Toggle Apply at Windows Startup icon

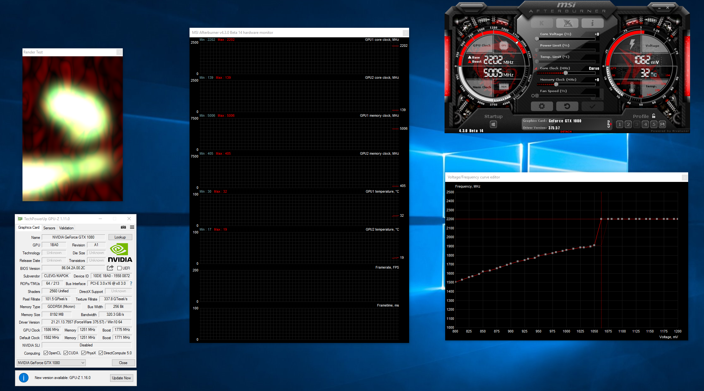[x=493, y=125]
